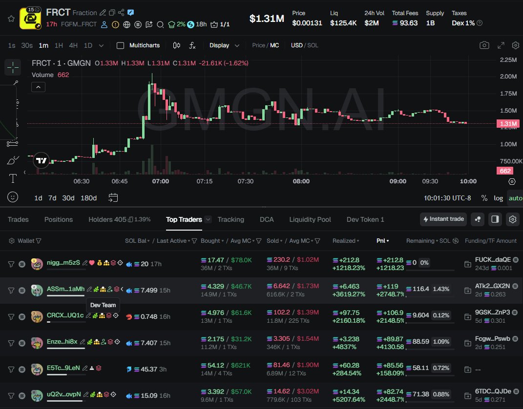Open the AI chat sparkle icon

click(x=149, y=24)
